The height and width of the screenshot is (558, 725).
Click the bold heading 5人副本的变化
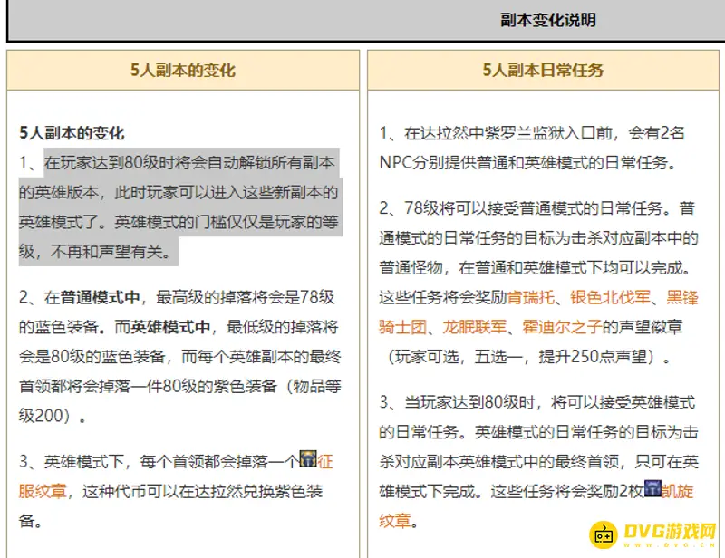pyautogui.click(x=72, y=133)
